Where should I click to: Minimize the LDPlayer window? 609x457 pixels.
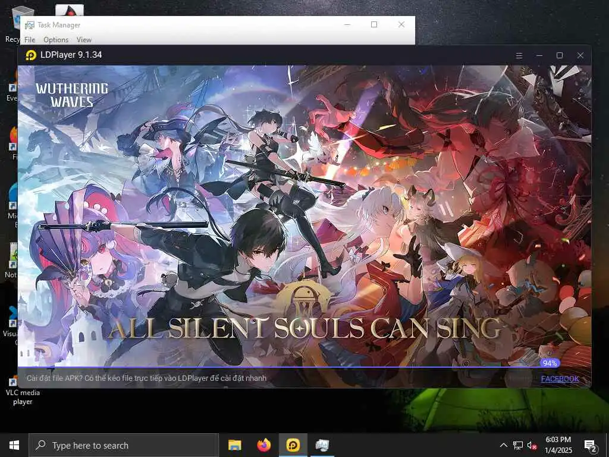click(x=539, y=55)
